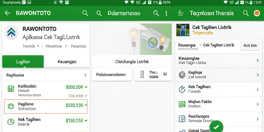Image resolution: width=264 pixels, height=132 pixels.
Task: Tap the round icon beside Kagihga
Action: pos(182,75)
